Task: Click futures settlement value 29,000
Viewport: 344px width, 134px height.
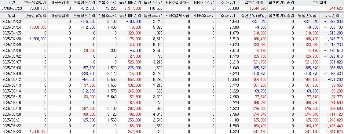Action: coord(90,50)
